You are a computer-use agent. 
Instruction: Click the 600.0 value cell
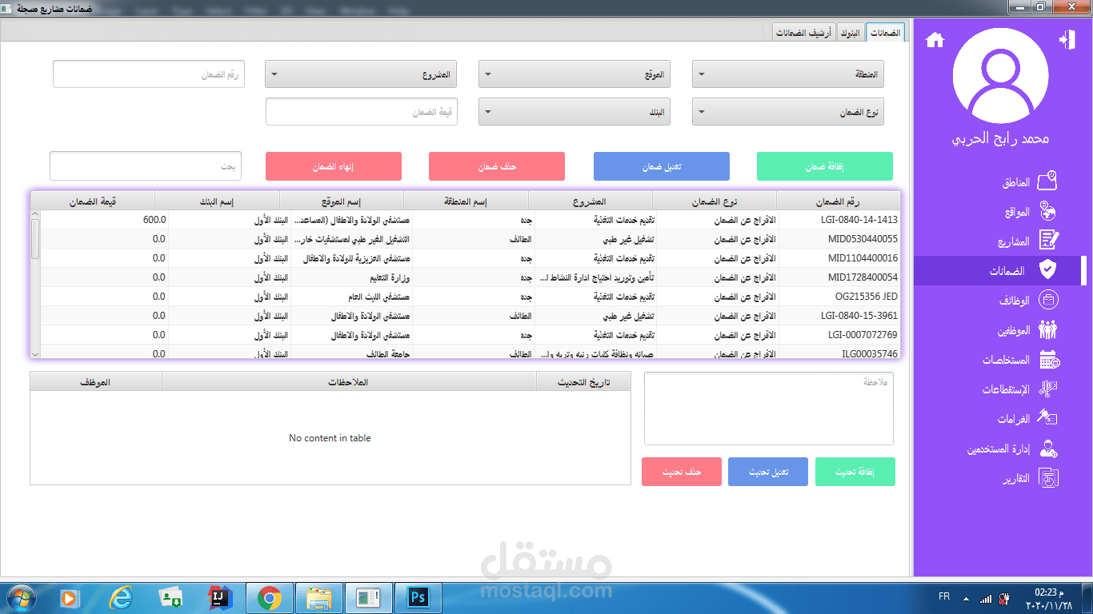coord(105,219)
